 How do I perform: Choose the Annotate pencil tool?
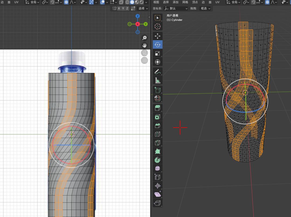pos(158,71)
